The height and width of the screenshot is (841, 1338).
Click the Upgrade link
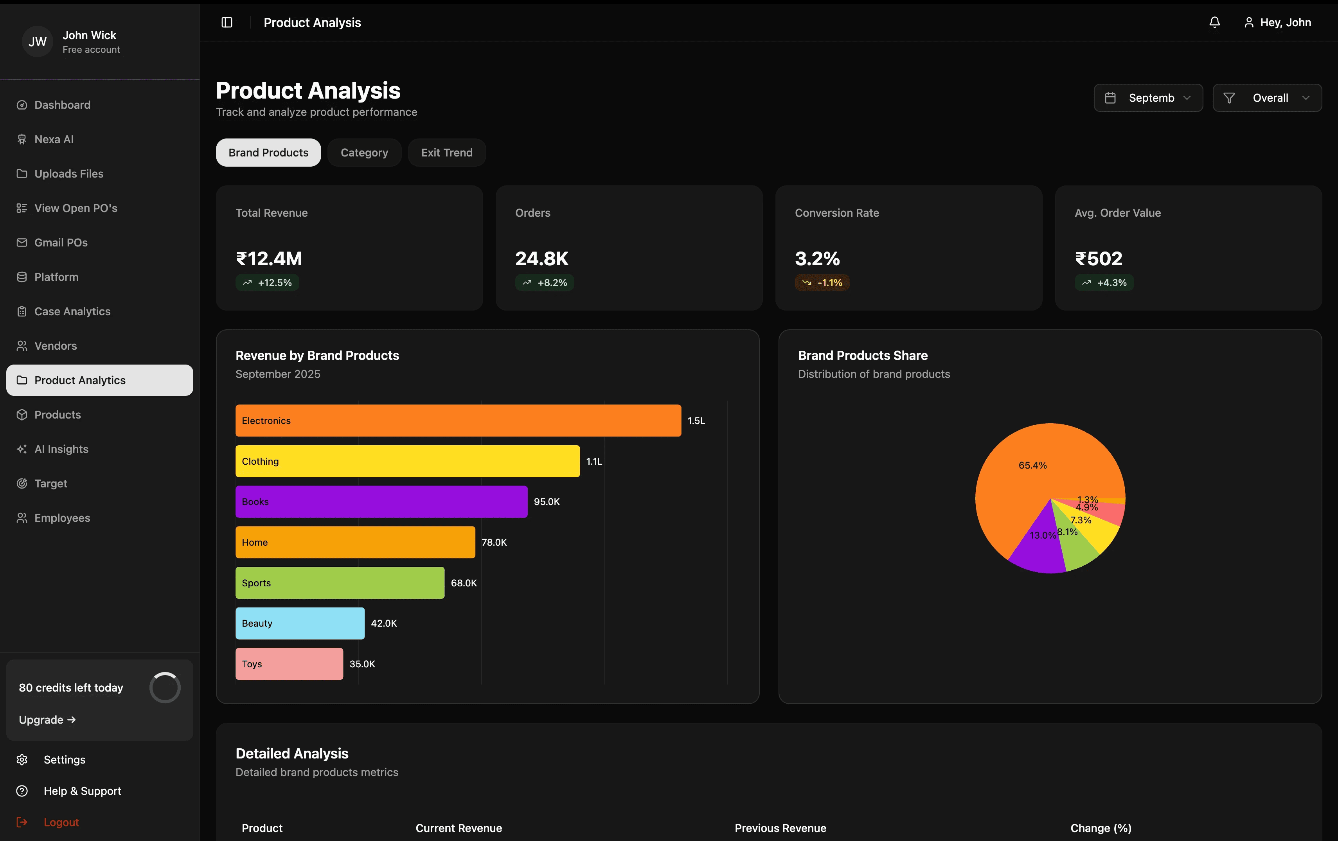tap(47, 719)
